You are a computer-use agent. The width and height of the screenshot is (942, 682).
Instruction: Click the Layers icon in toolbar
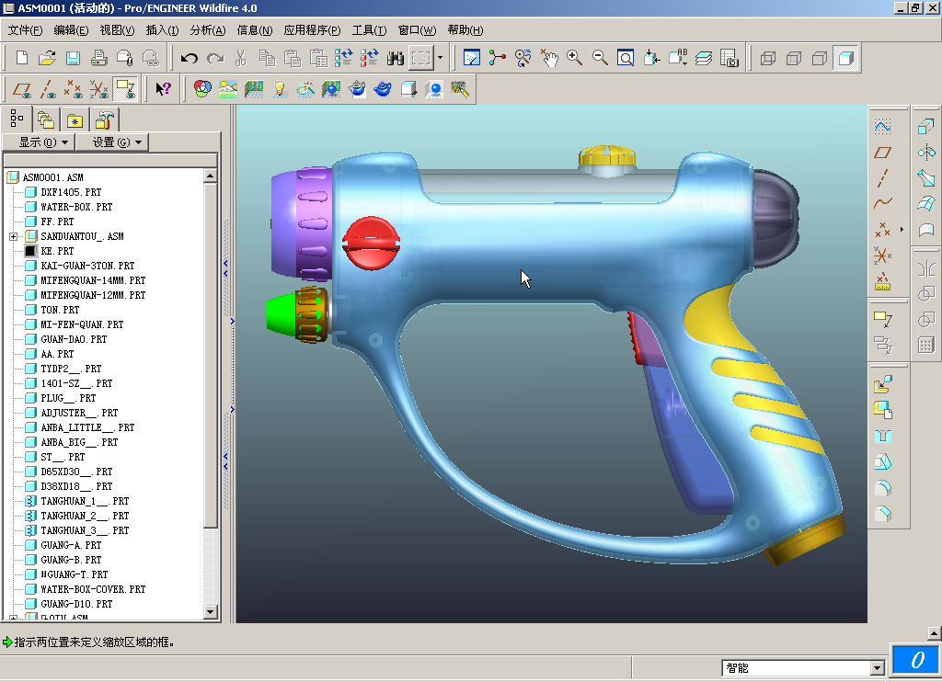coord(704,58)
